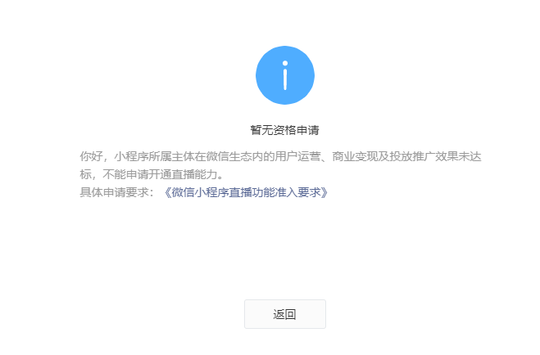Click the word 微信生态 in the description

coord(229,156)
